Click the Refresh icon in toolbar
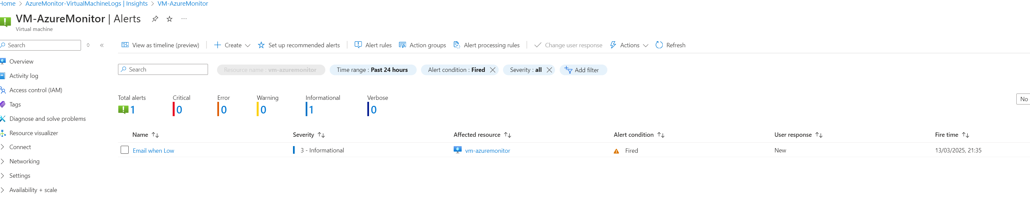 click(x=659, y=45)
